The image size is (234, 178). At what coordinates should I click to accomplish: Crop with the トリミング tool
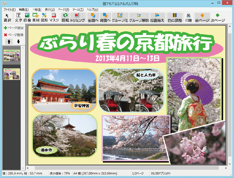click(x=77, y=17)
